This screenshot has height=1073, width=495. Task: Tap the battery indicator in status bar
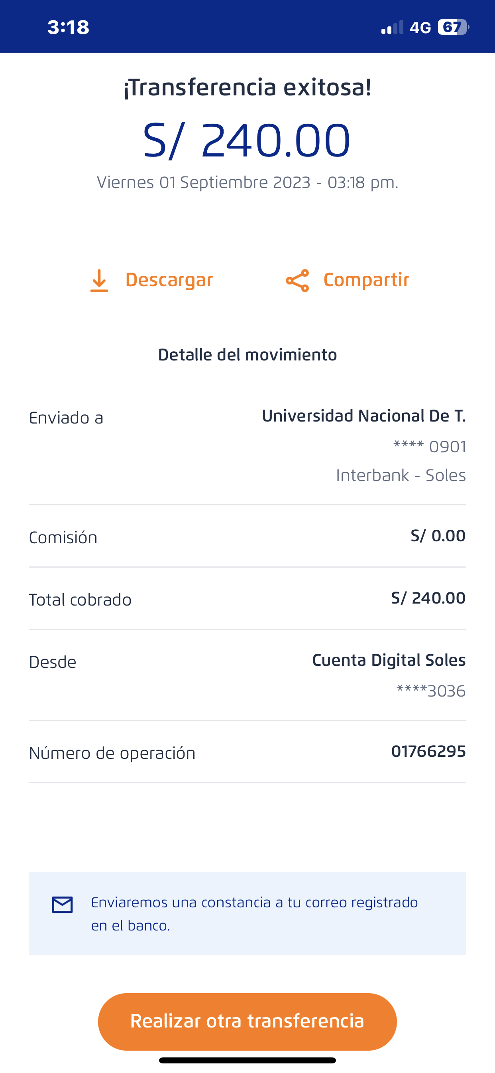pos(453,28)
